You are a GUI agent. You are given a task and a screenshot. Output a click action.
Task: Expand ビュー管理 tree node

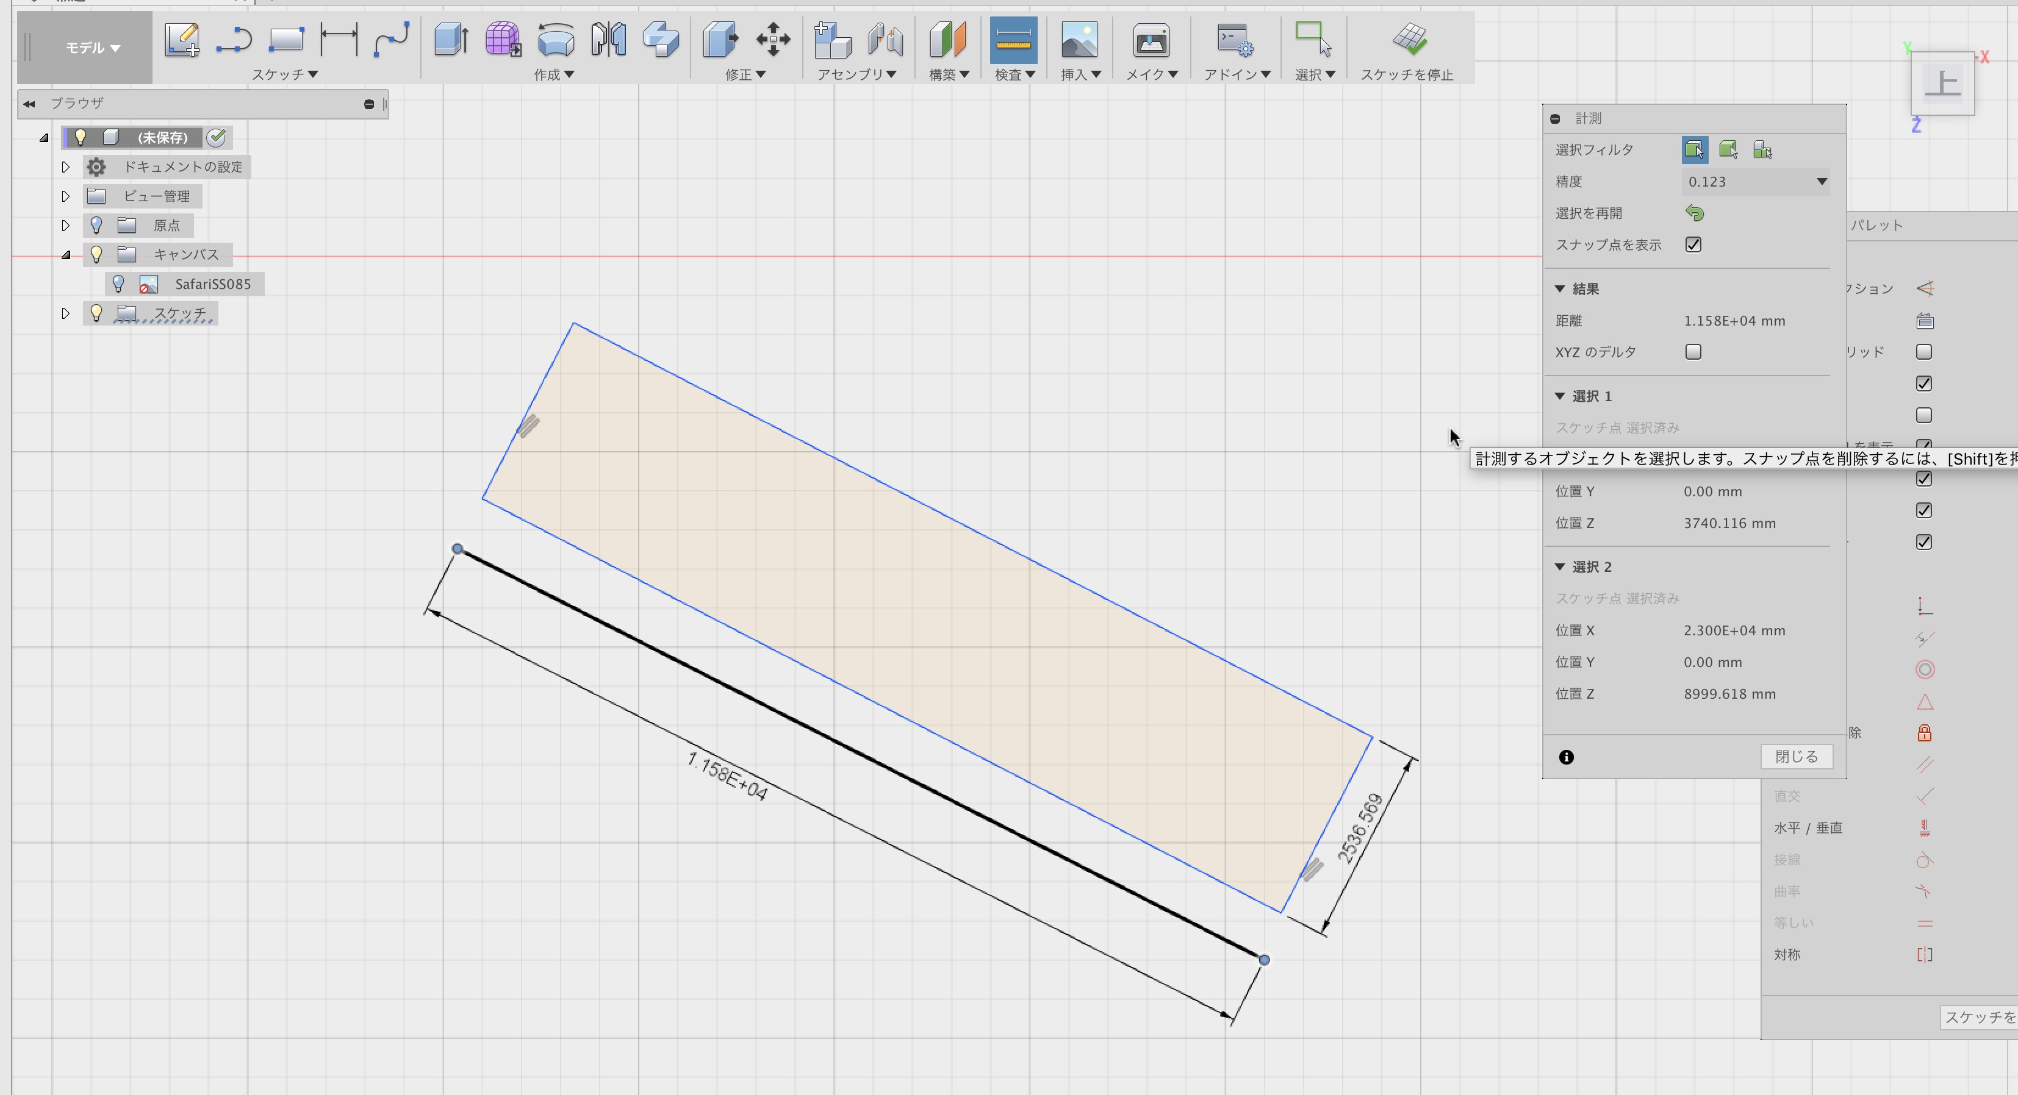[66, 196]
